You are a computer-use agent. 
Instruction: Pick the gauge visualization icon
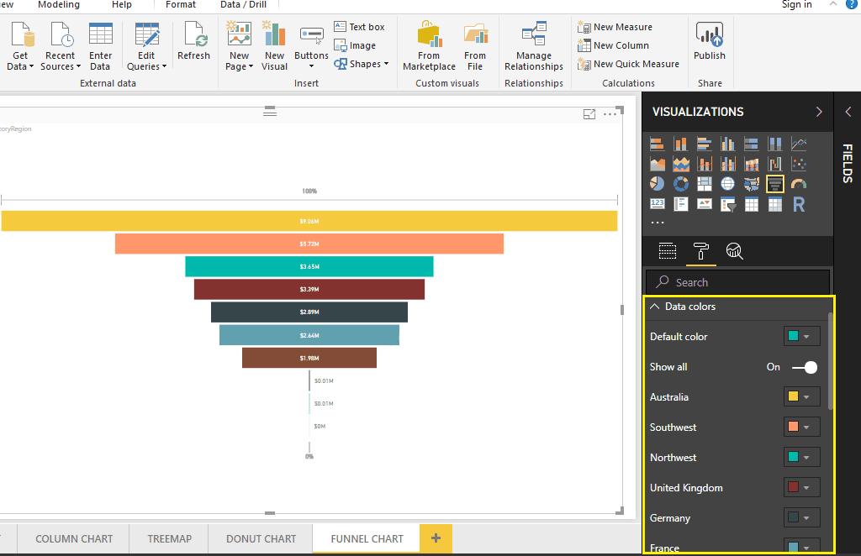tap(799, 184)
